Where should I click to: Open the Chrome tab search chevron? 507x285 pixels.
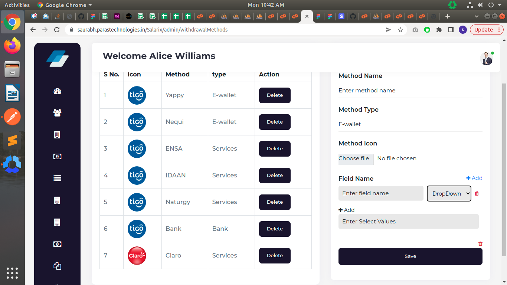[x=477, y=16]
